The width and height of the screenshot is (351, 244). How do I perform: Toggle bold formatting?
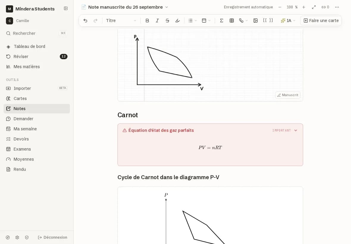click(x=147, y=21)
